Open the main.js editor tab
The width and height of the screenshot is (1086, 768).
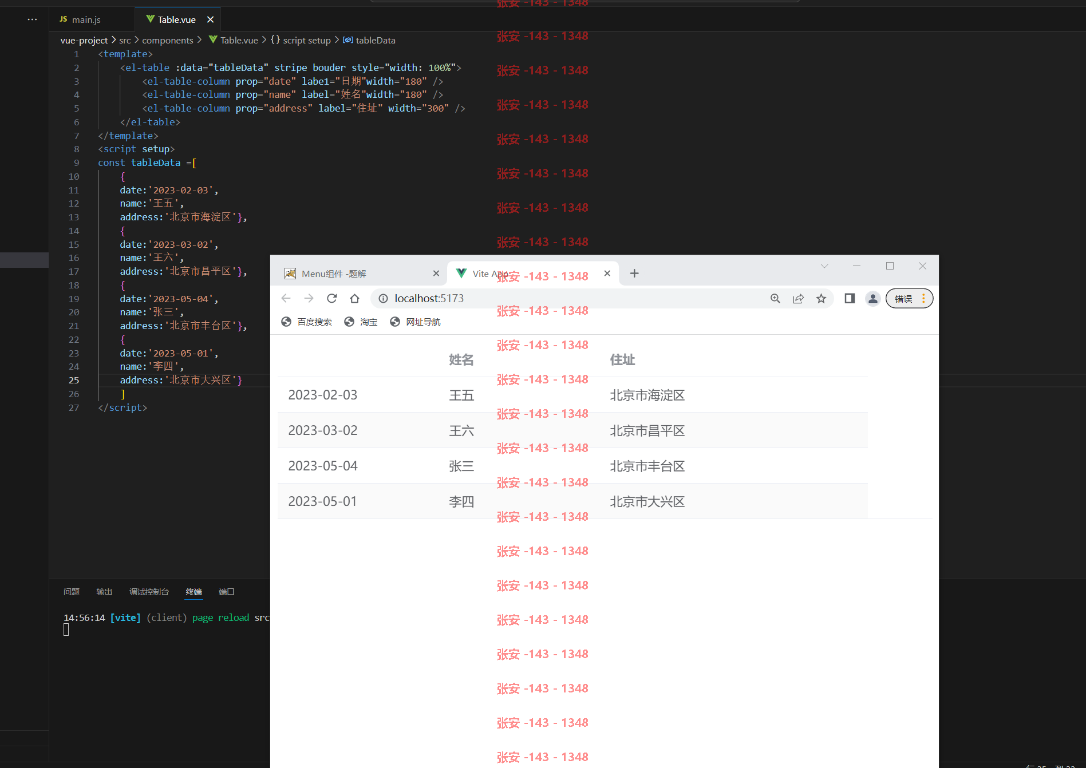click(80, 19)
